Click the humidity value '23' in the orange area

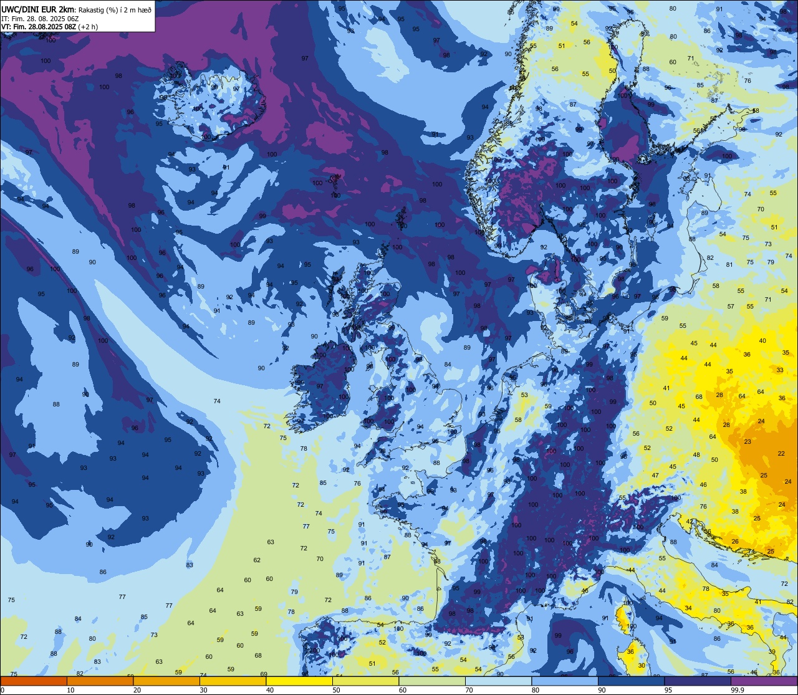point(748,442)
